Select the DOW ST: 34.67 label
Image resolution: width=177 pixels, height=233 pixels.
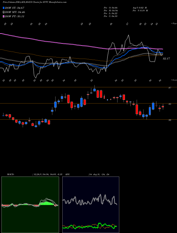(x=15, y=8)
